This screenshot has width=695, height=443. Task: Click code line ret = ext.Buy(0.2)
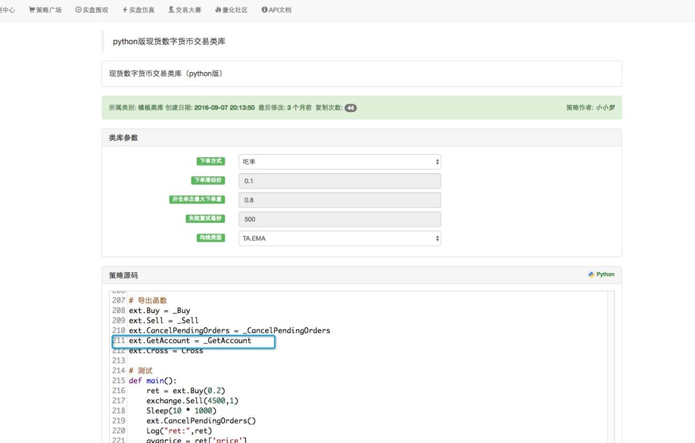coord(186,391)
